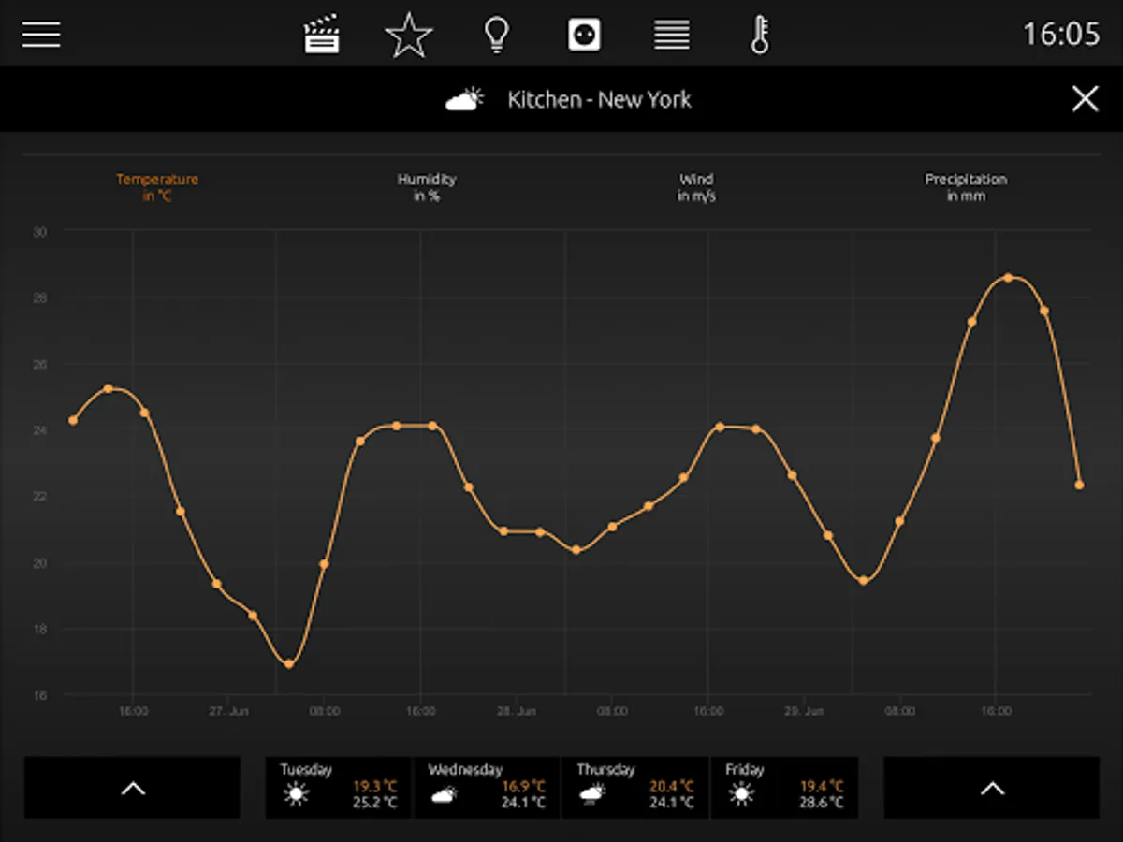Click Tuesday's high 25.2 °C value
This screenshot has width=1123, height=842.
[374, 803]
